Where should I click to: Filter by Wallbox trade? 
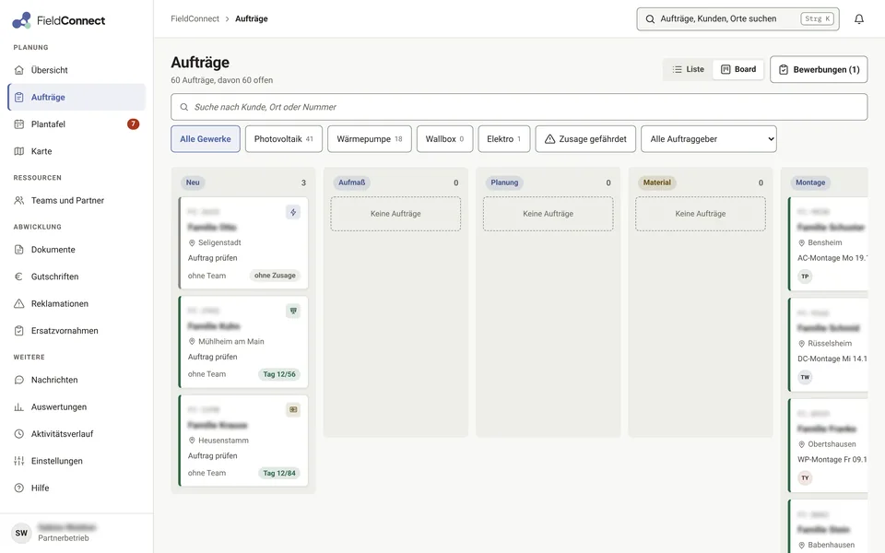pyautogui.click(x=444, y=139)
